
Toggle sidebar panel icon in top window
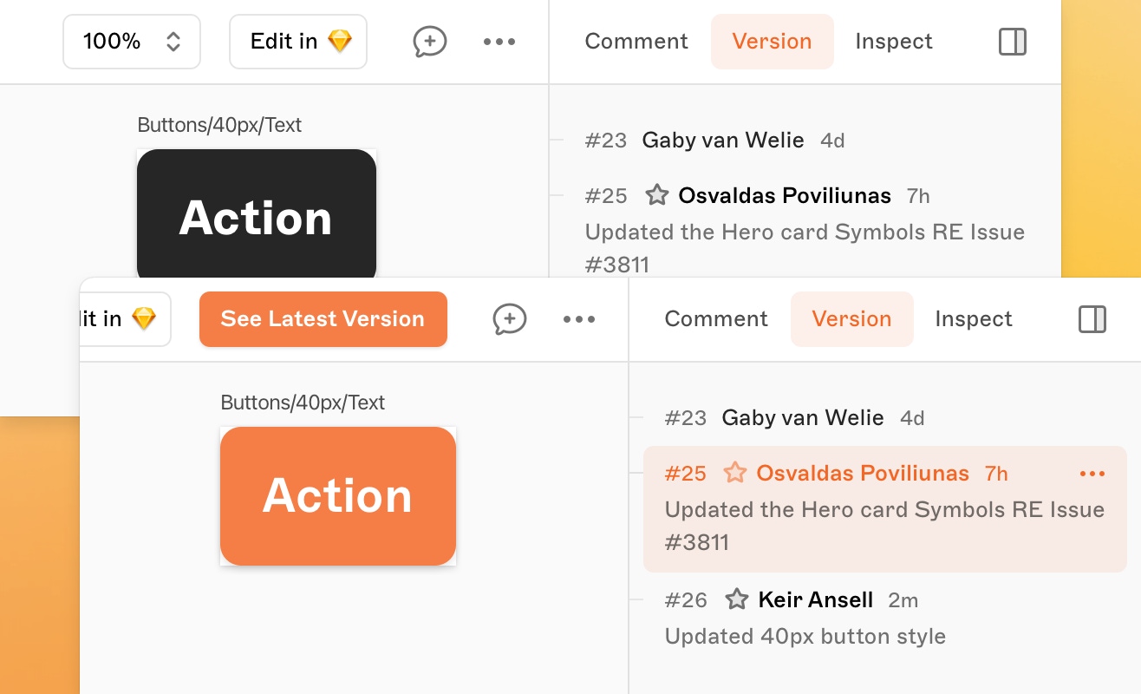point(1013,42)
